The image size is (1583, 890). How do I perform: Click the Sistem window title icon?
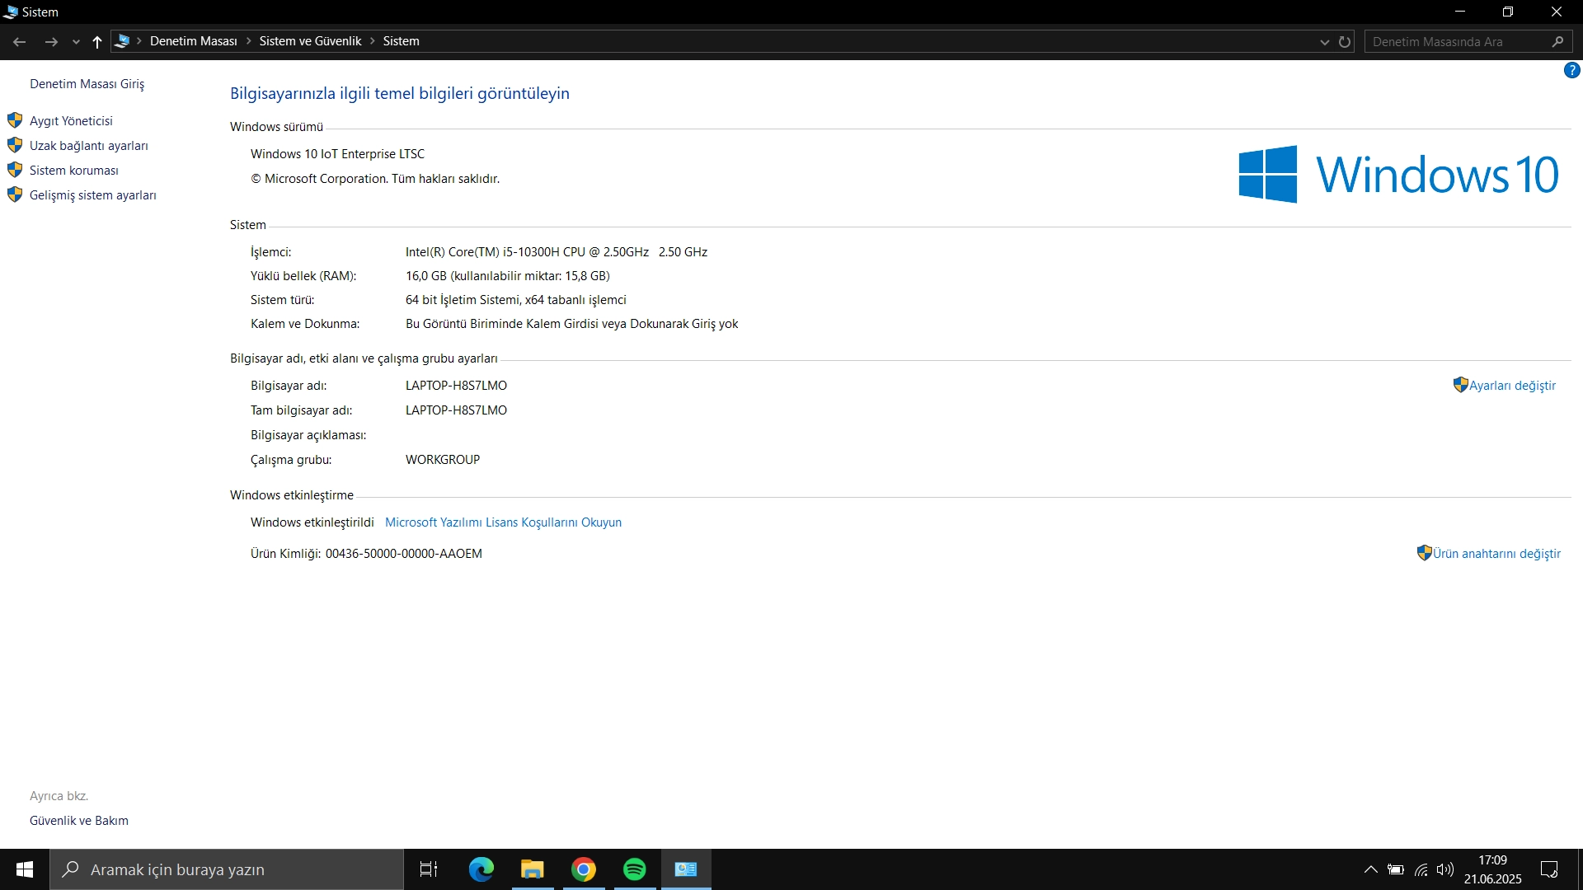11,12
